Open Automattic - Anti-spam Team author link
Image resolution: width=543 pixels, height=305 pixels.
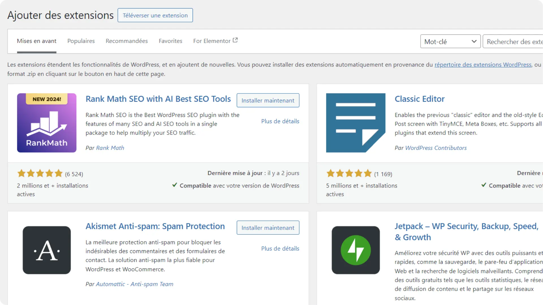point(135,284)
